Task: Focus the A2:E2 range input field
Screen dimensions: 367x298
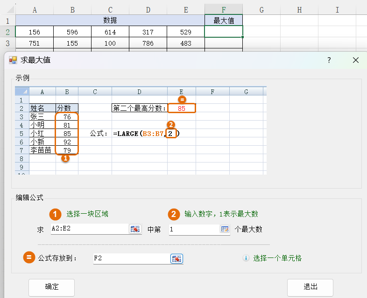Action: point(89,229)
